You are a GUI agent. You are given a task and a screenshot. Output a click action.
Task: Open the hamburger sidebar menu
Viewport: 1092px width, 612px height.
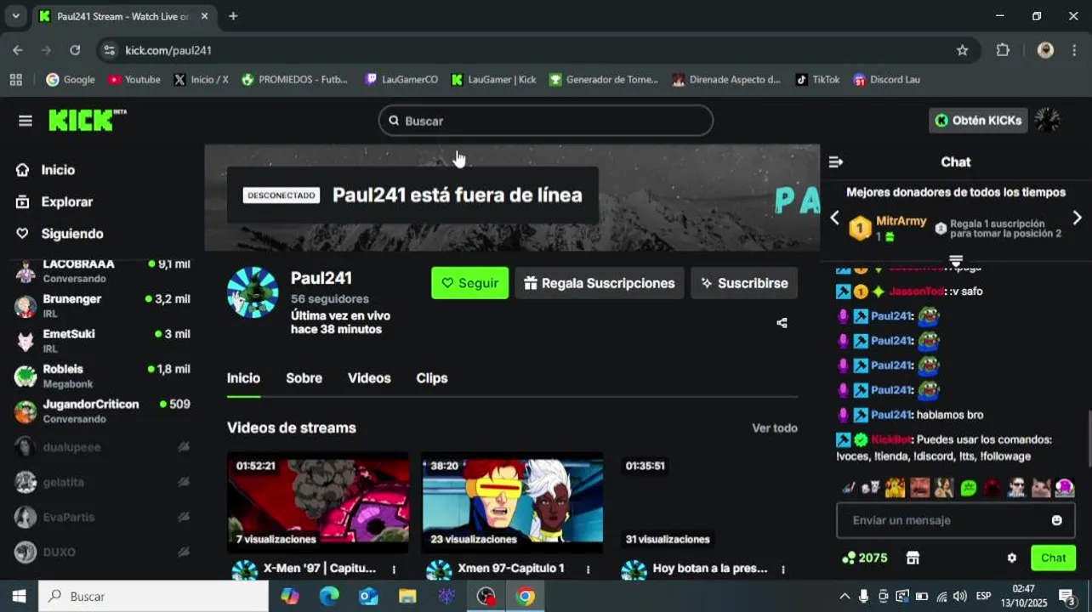point(26,121)
